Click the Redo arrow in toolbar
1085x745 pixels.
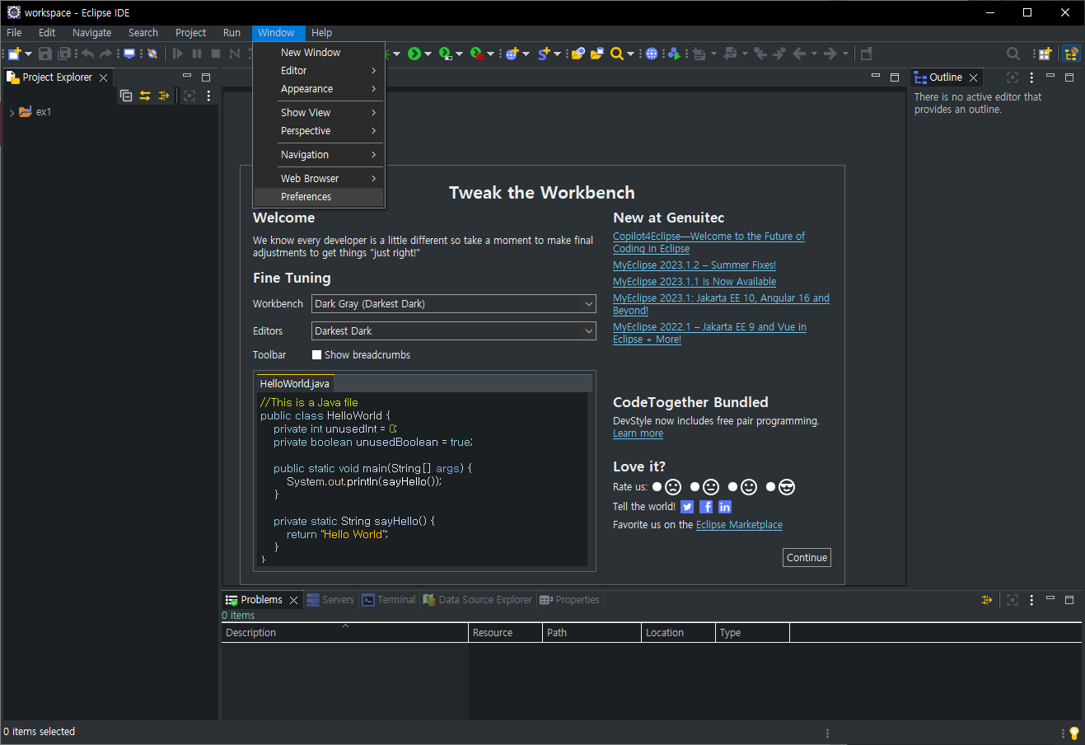click(x=105, y=54)
